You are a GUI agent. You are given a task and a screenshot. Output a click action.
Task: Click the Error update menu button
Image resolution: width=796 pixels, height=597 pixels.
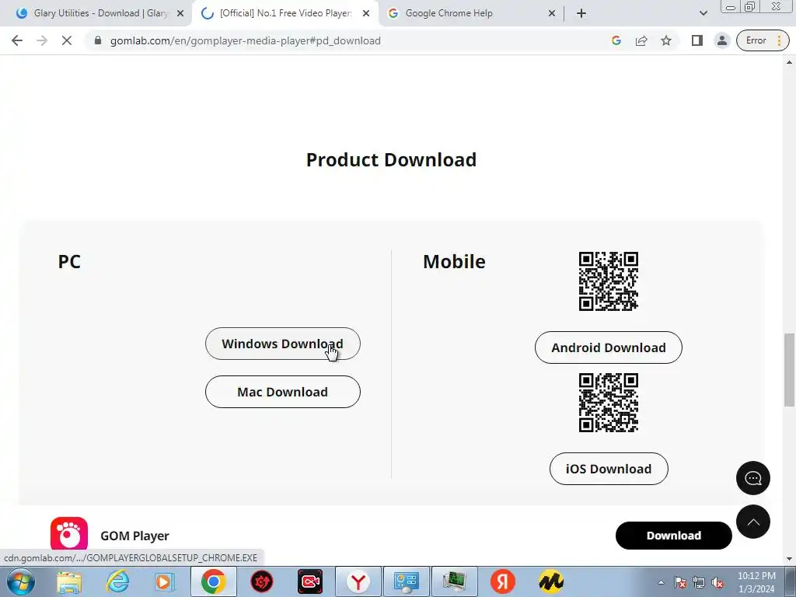(x=763, y=40)
